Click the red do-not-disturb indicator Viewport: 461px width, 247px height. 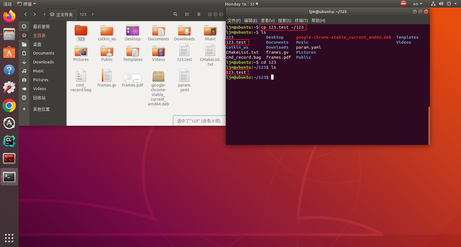coord(403,4)
